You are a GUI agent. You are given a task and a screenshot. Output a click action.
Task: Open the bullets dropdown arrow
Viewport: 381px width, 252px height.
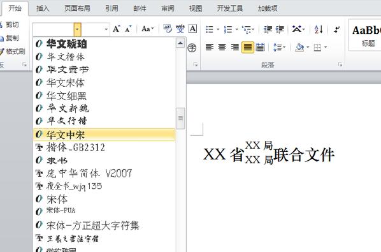218,29
